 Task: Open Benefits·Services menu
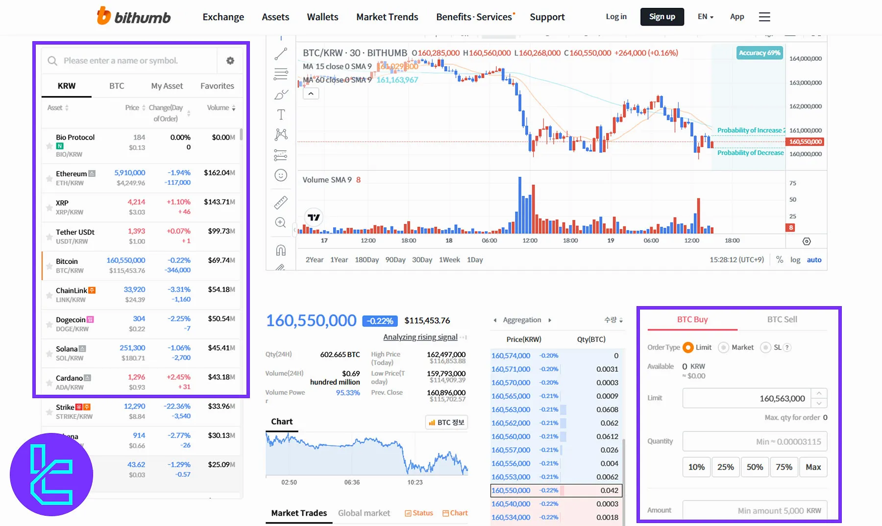tap(475, 17)
